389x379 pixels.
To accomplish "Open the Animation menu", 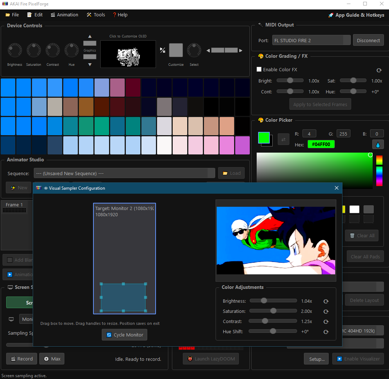I will click(x=64, y=15).
